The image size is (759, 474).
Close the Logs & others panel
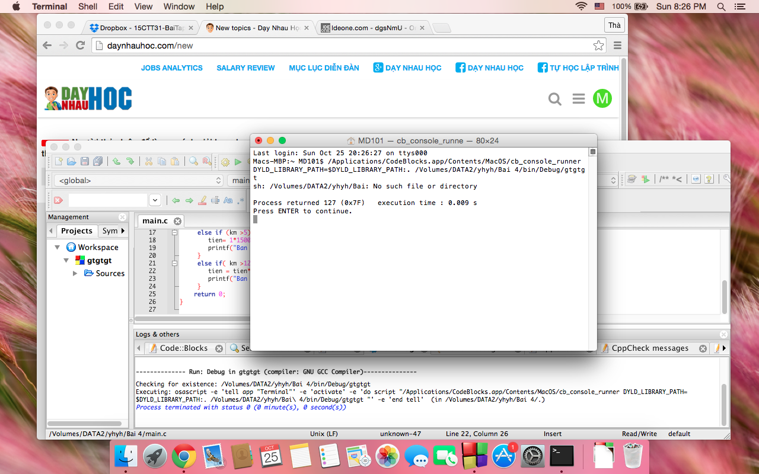(x=723, y=334)
